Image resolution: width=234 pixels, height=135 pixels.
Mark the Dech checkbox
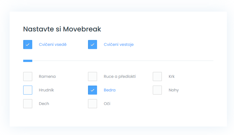[28, 104]
